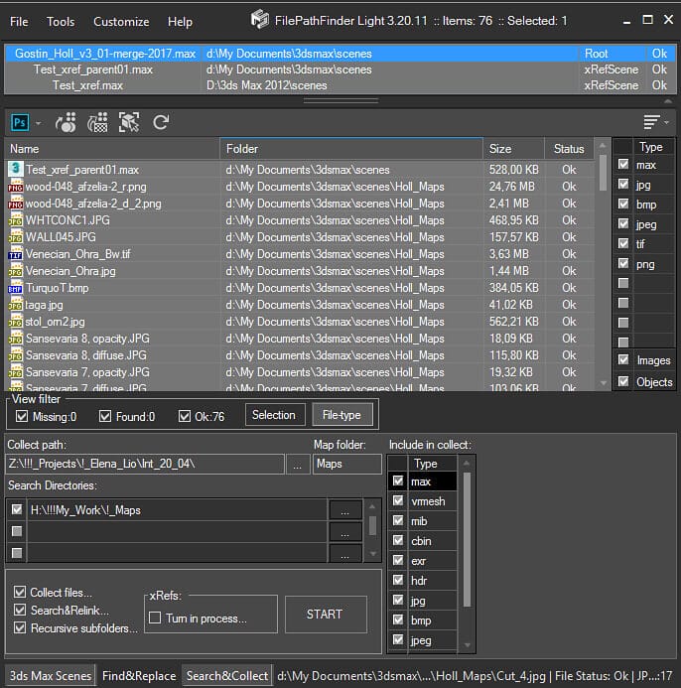The width and height of the screenshot is (681, 688).
Task: Sort the file list by Size column
Action: [x=514, y=149]
